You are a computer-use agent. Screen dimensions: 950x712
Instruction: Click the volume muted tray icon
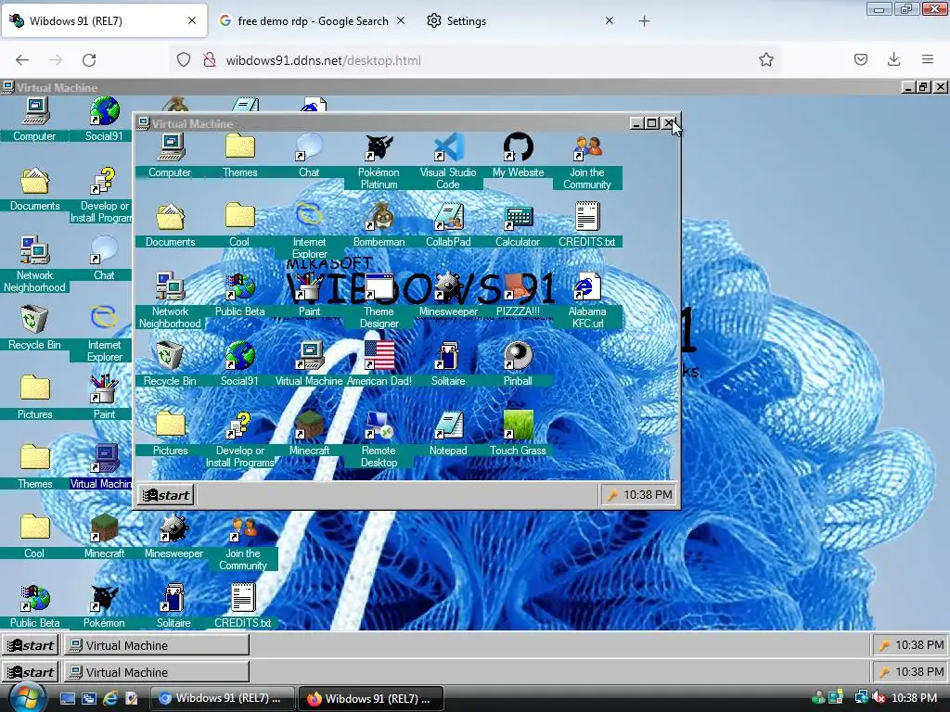(878, 698)
